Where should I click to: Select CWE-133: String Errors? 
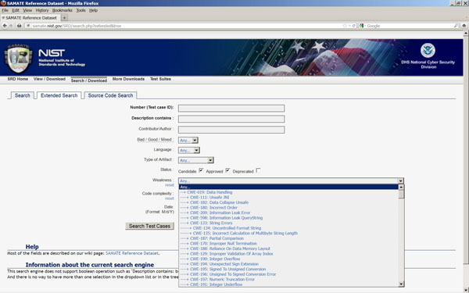pos(288,223)
